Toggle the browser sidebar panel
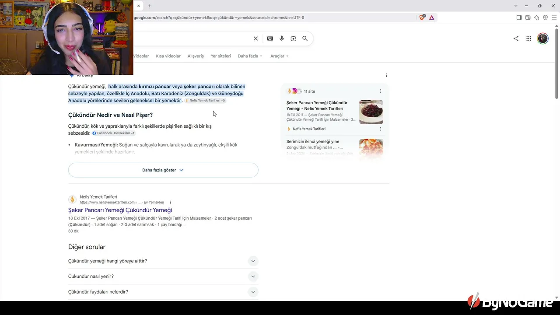Image resolution: width=560 pixels, height=315 pixels. coord(519,17)
